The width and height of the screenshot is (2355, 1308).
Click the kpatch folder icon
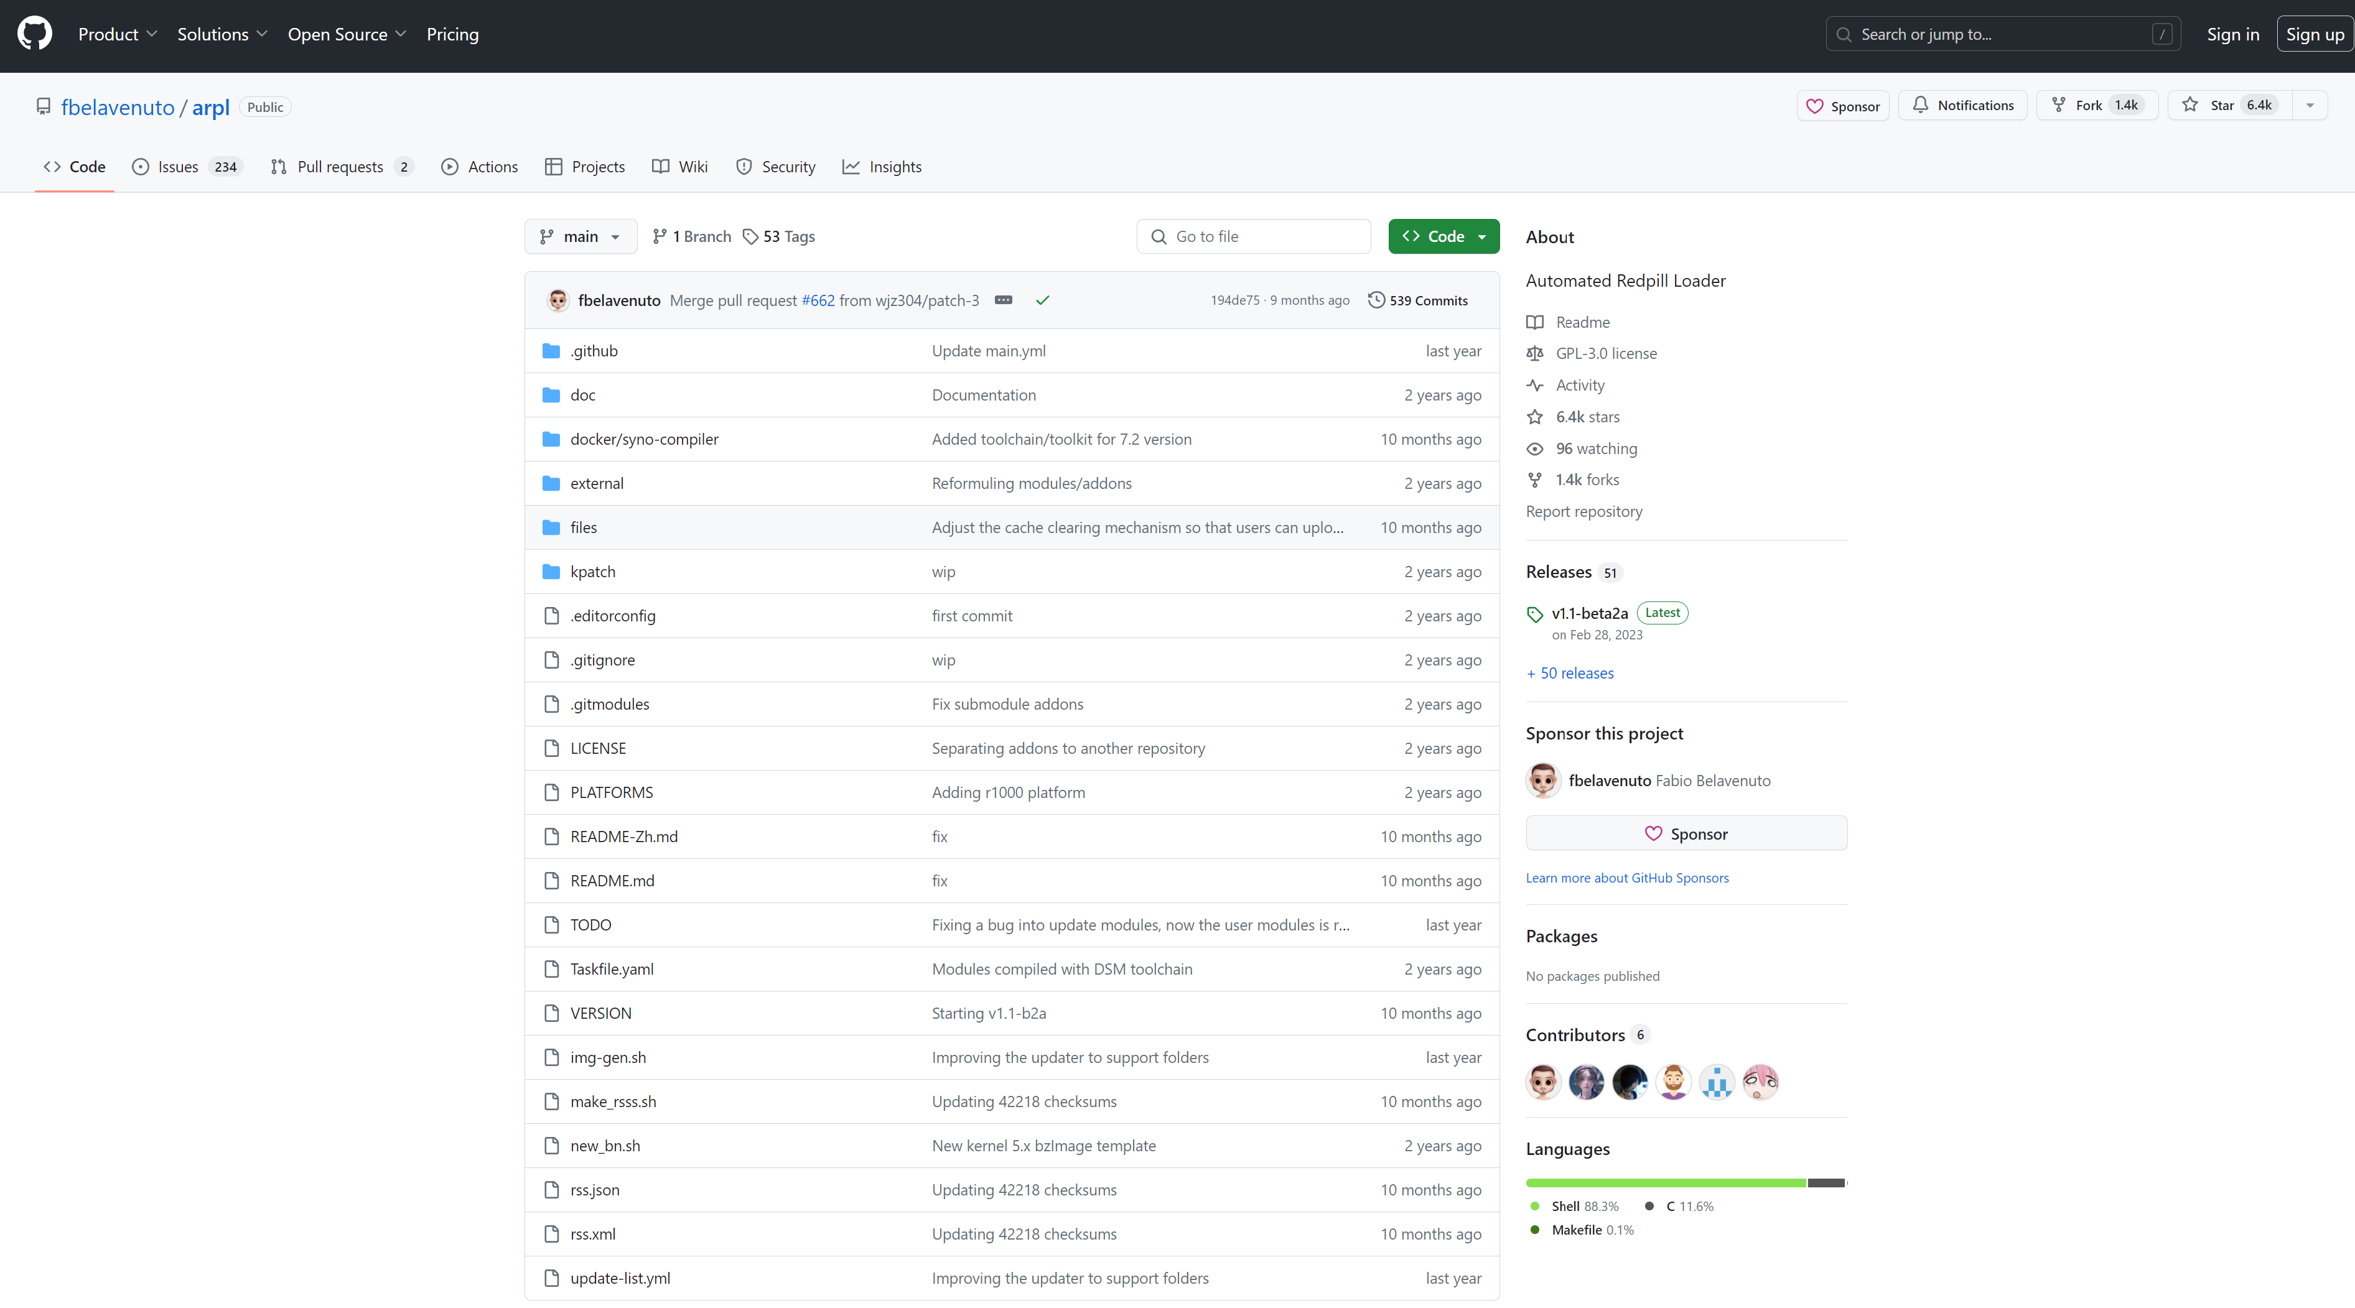pyautogui.click(x=551, y=572)
